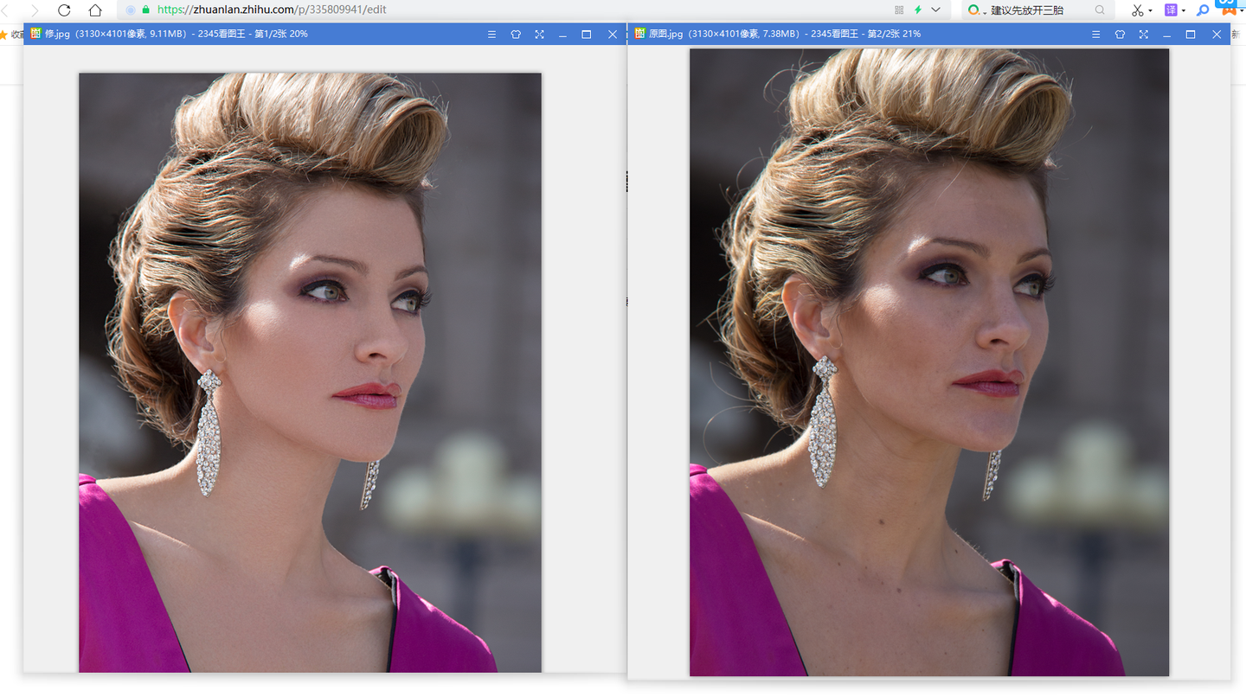Click the purple translate icon
The height and width of the screenshot is (697, 1246).
click(x=1171, y=10)
